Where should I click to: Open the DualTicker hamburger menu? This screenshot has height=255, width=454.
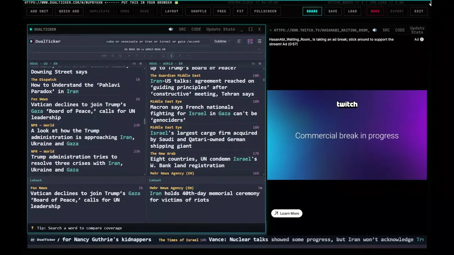pyautogui.click(x=259, y=41)
